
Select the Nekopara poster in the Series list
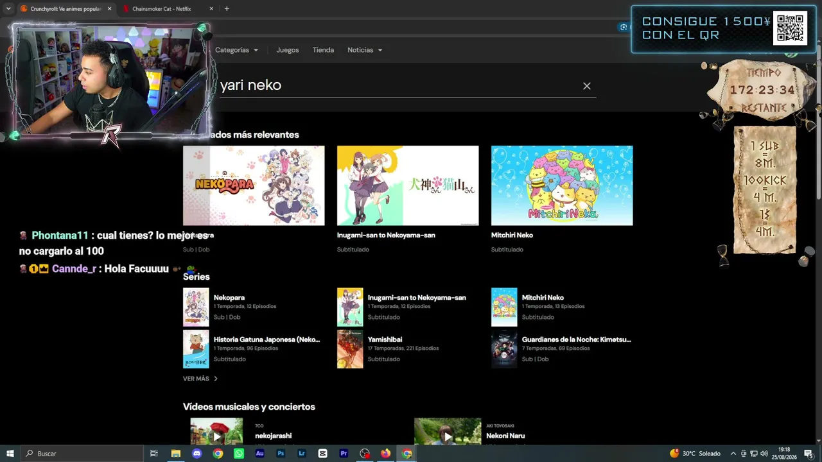pos(196,307)
